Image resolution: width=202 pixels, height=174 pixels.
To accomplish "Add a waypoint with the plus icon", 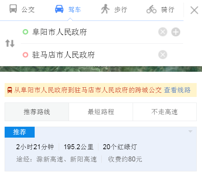I will 176,32.
